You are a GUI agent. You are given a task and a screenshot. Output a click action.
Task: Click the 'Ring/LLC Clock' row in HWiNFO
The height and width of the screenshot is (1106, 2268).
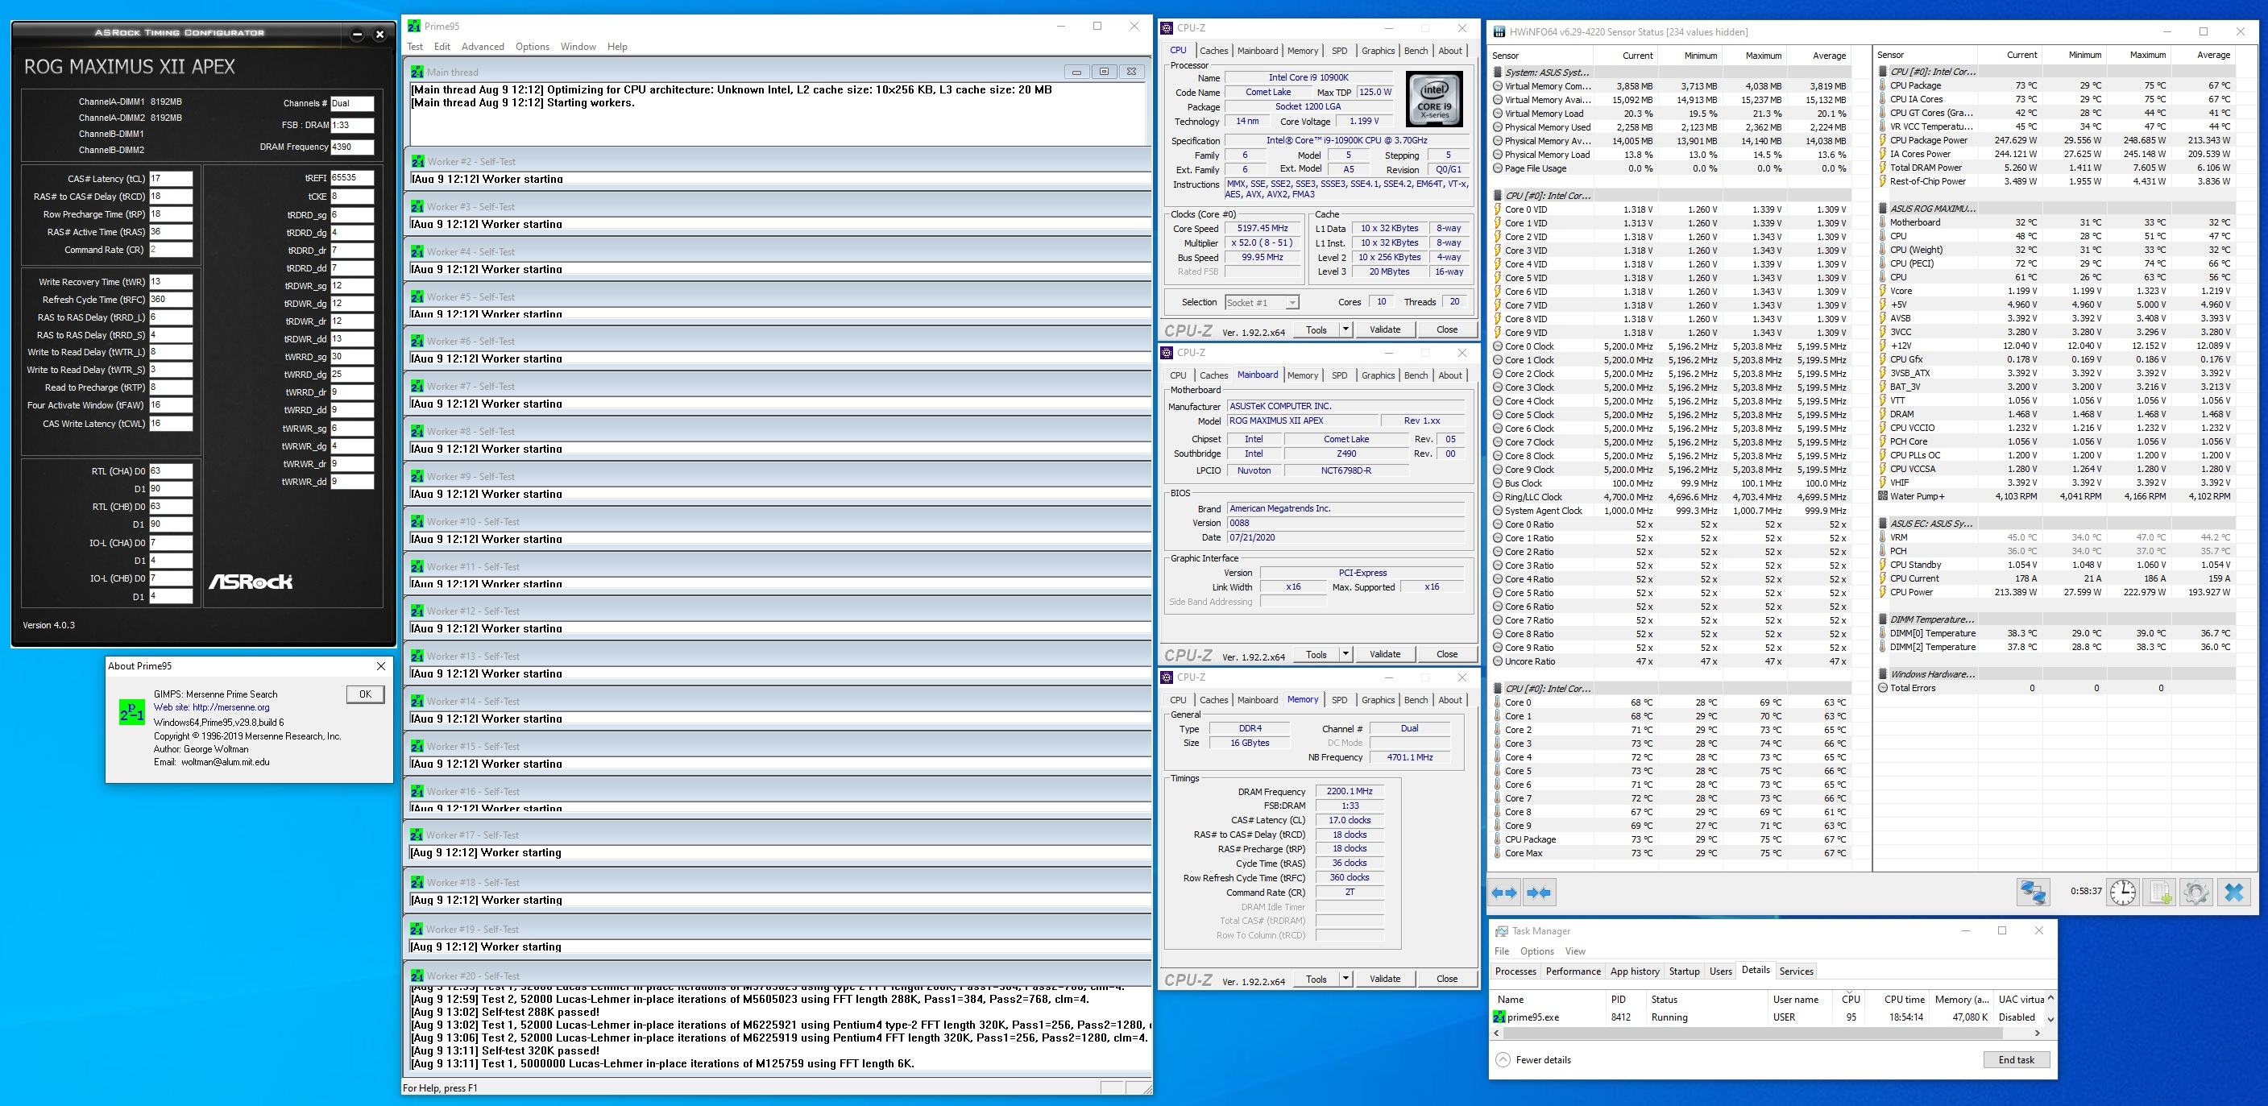(1669, 498)
